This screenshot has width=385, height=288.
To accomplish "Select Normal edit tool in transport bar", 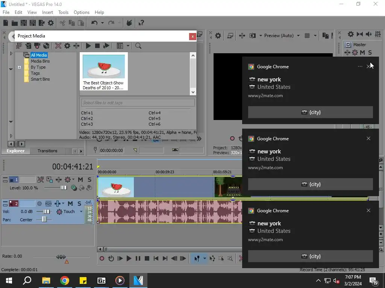I will (197, 258).
